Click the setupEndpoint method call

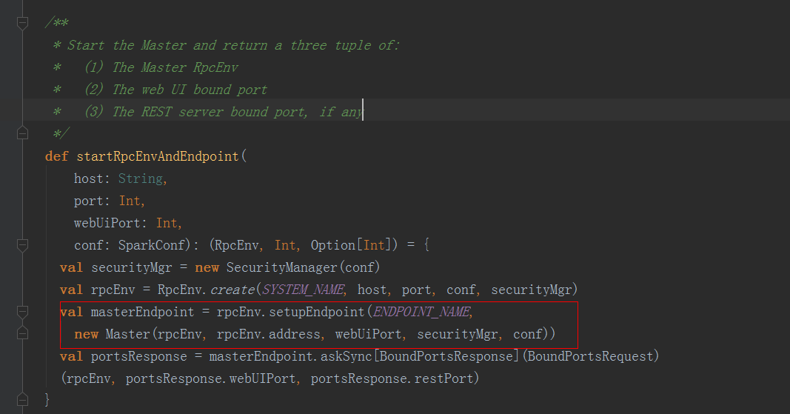tap(316, 312)
